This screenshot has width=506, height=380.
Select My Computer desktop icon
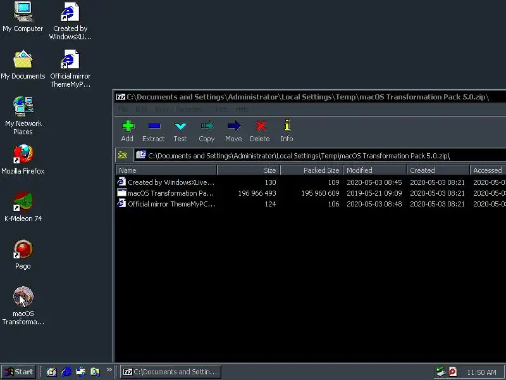coord(23,17)
